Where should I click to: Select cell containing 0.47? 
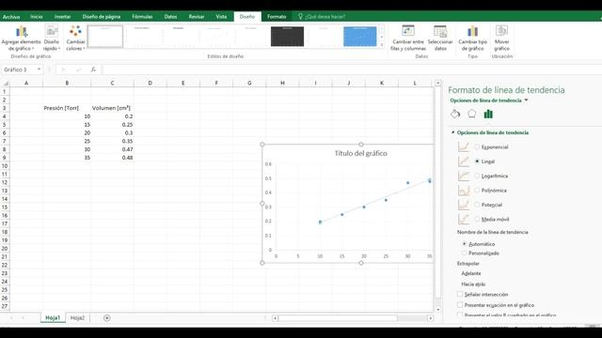click(x=112, y=149)
